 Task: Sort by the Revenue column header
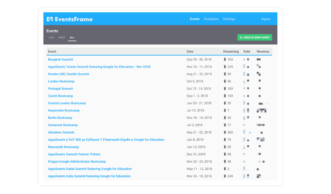pos(263,51)
